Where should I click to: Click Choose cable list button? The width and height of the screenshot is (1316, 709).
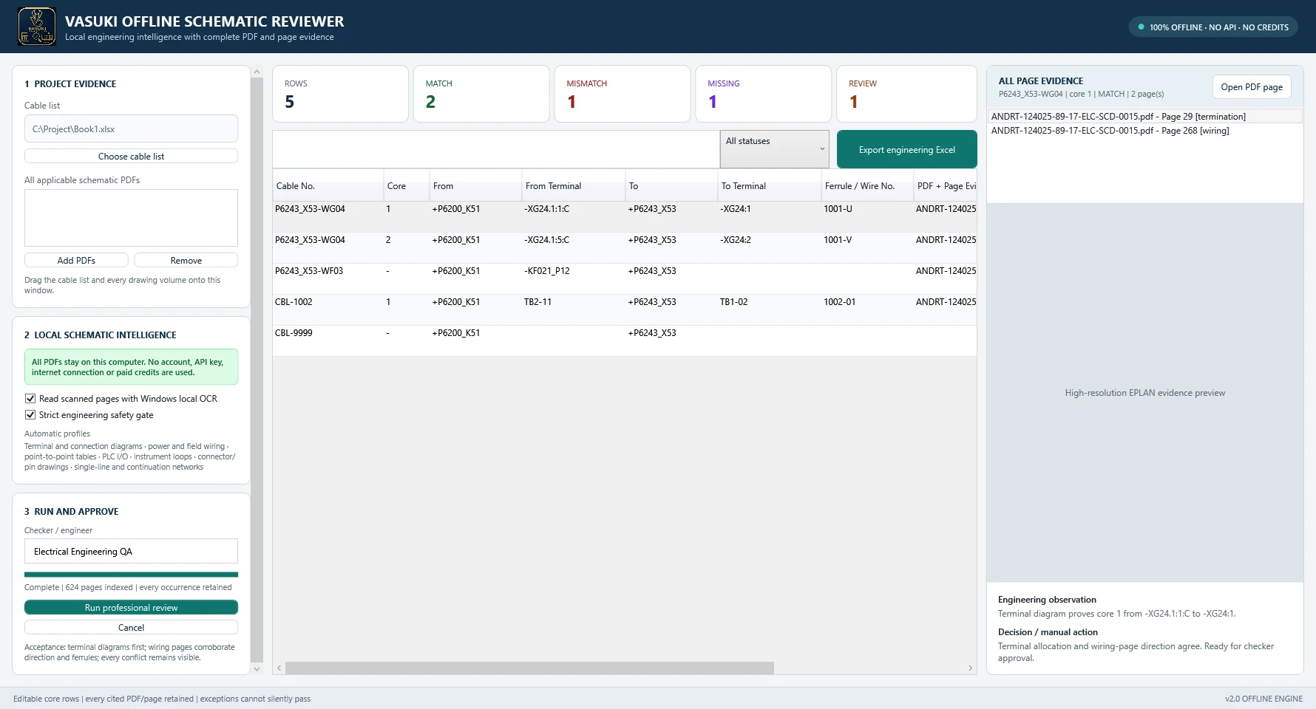(x=131, y=156)
